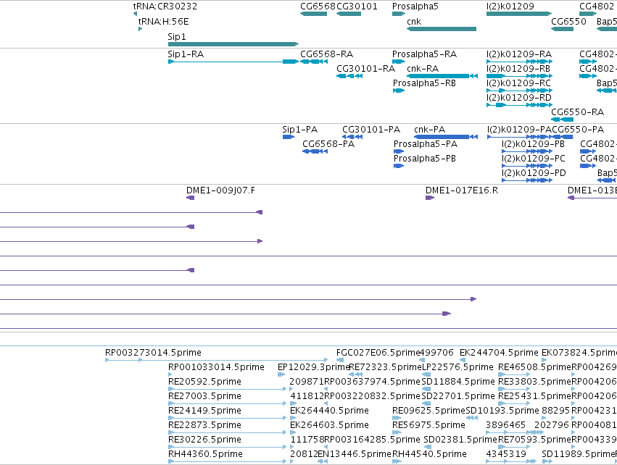Click the long Sip1 gene bar
The height and width of the screenshot is (465, 617).
point(233,44)
